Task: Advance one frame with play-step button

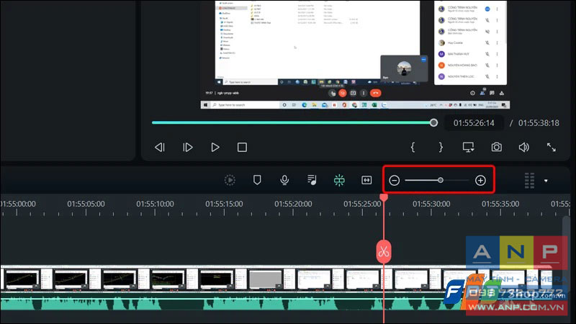Action: [188, 148]
